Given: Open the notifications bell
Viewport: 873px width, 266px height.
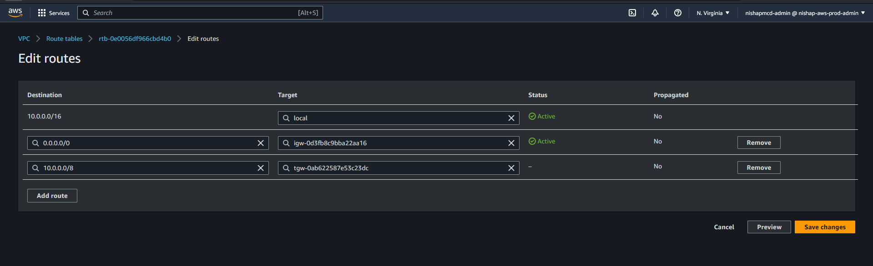Looking at the screenshot, I should pyautogui.click(x=655, y=13).
